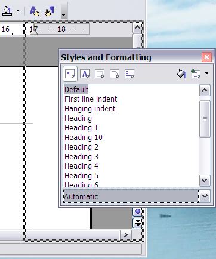Click scroll-up arrow of styles list
Image resolution: width=216 pixels, height=259 pixels.
[205, 90]
